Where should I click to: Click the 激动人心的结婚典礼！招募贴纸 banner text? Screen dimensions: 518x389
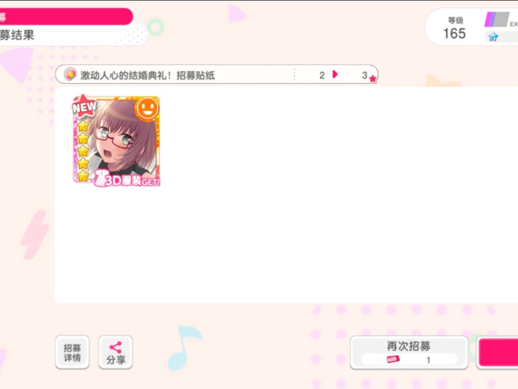[148, 75]
